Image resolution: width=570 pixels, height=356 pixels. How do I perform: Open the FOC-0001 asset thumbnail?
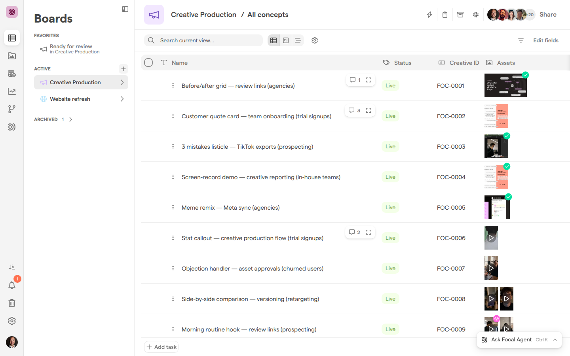coord(505,85)
